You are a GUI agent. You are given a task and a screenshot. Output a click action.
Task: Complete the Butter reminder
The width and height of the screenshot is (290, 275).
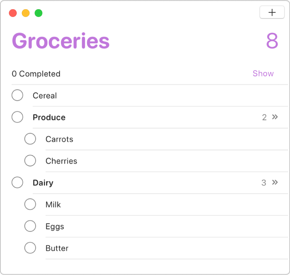[x=30, y=248]
